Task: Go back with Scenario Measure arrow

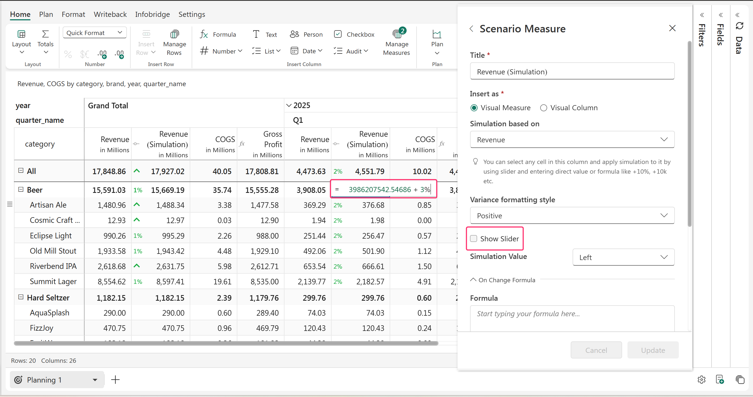Action: (471, 29)
